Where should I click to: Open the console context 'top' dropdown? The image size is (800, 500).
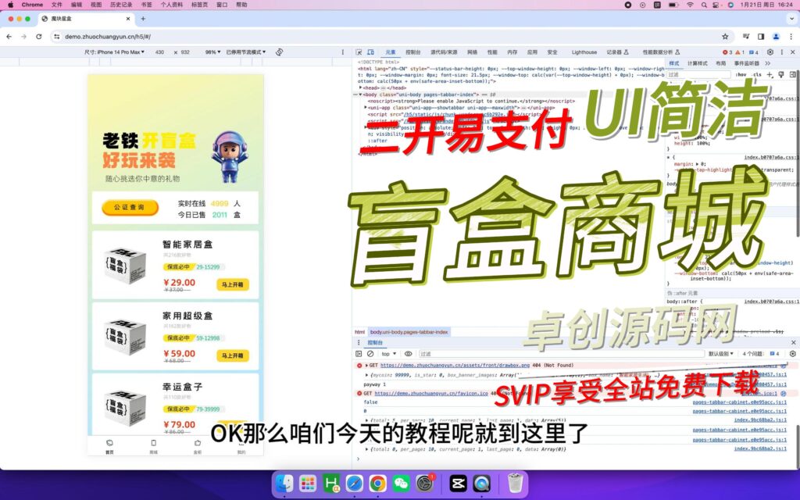389,354
